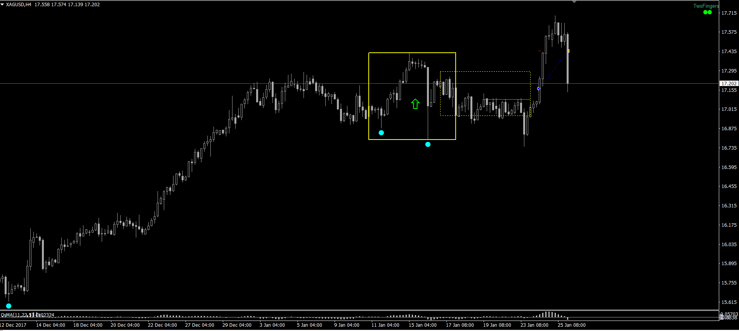The image size is (739, 331).
Task: Click the 27 Dec 04:00 time label
Action: [x=199, y=325]
